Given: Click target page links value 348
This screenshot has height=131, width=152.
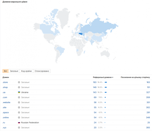Looking at the screenshot, I should point(148,117).
